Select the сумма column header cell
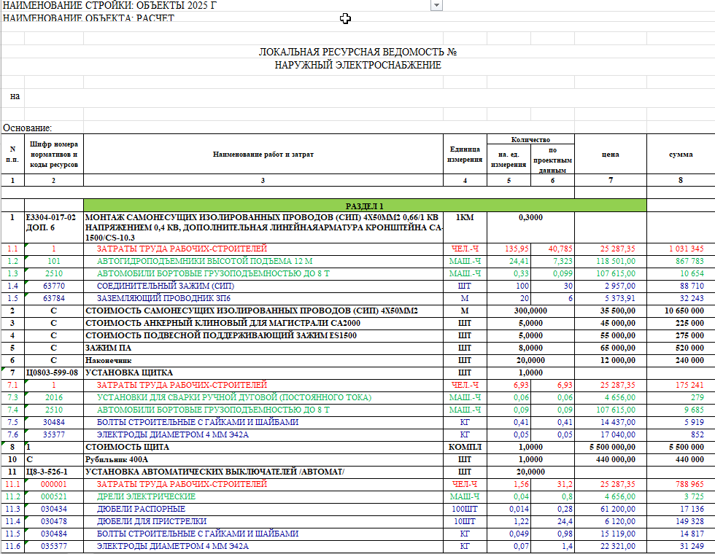Image resolution: width=715 pixels, height=554 pixels. tap(681, 154)
